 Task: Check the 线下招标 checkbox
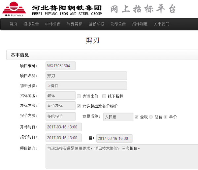[104, 96]
